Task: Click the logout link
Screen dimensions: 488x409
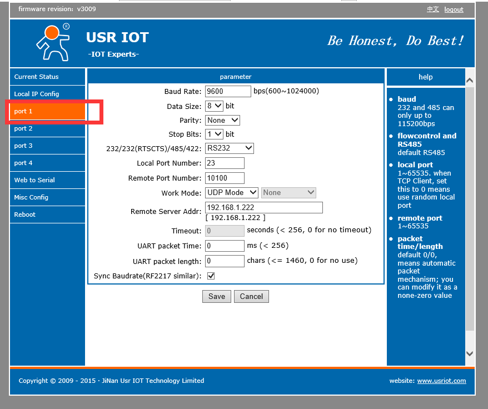Action: point(454,9)
